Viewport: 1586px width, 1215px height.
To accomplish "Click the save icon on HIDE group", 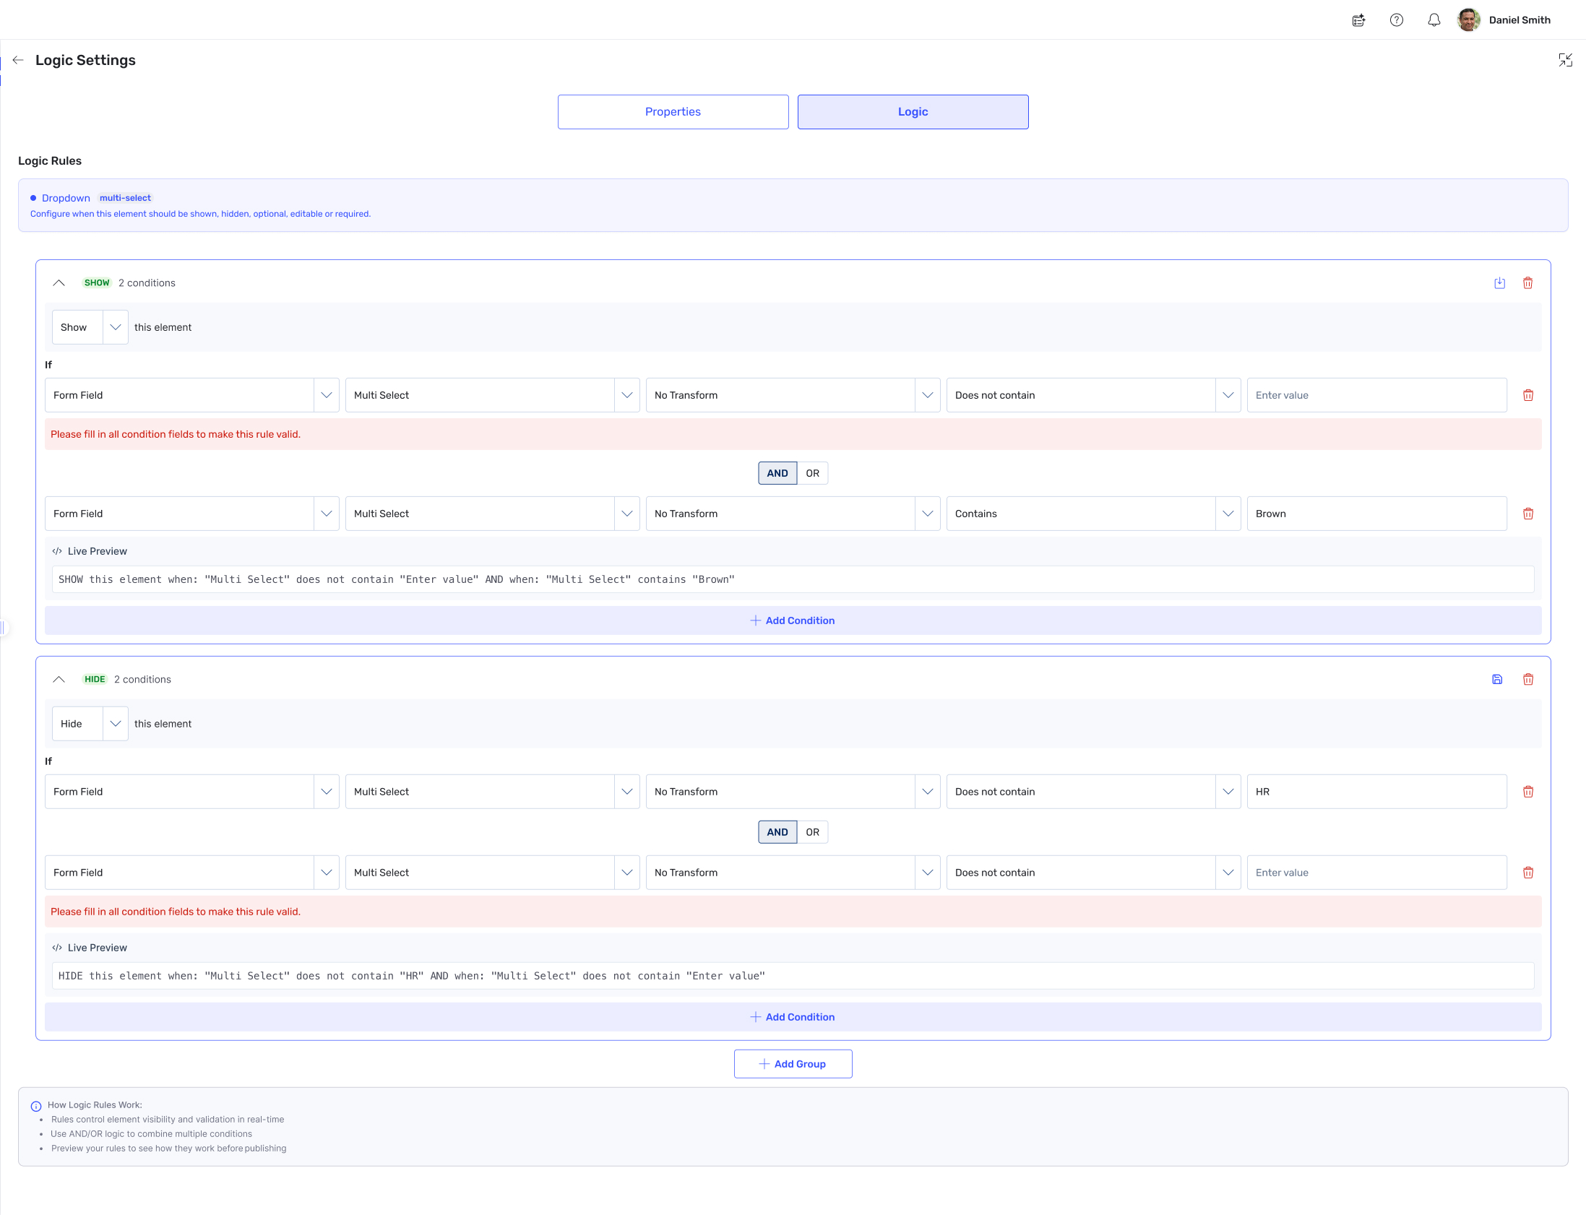I will (1497, 679).
